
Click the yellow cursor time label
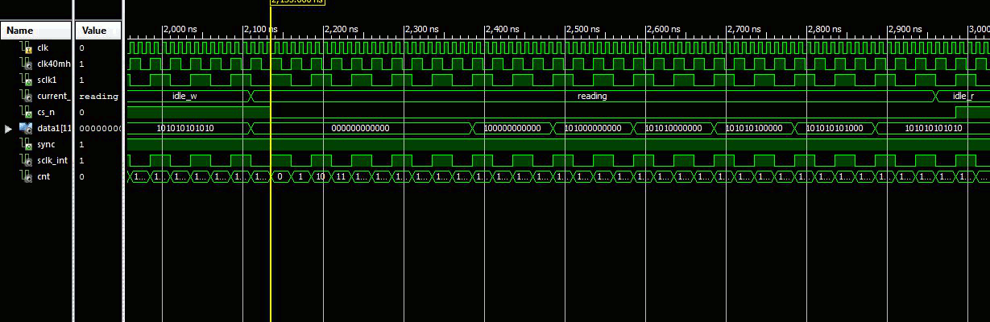296,2
